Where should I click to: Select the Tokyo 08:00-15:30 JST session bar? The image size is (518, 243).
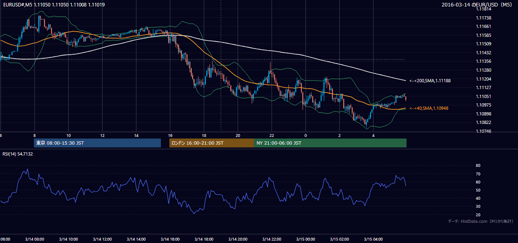[97, 143]
